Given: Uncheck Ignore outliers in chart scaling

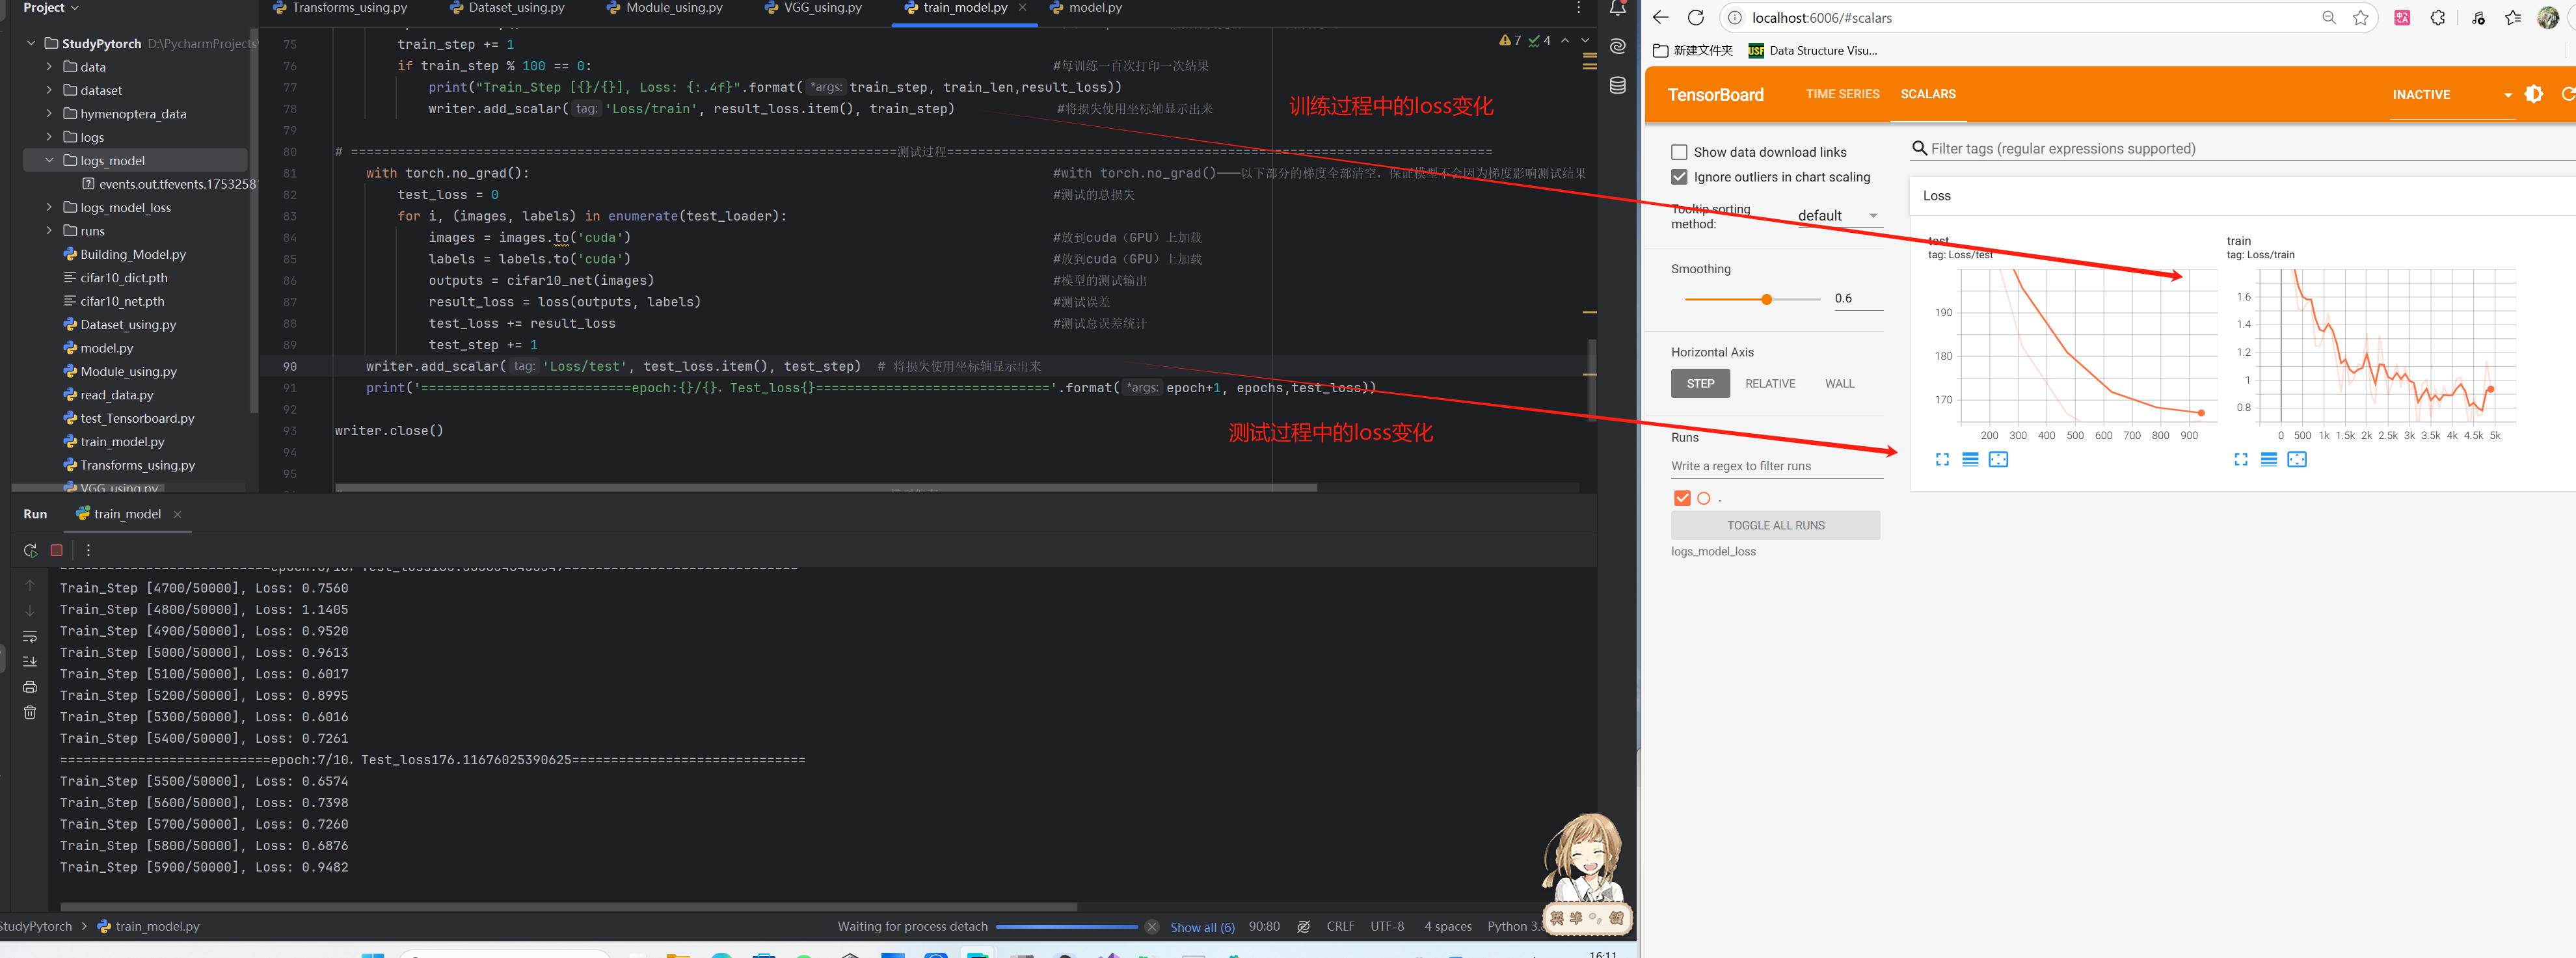Looking at the screenshot, I should point(1679,177).
